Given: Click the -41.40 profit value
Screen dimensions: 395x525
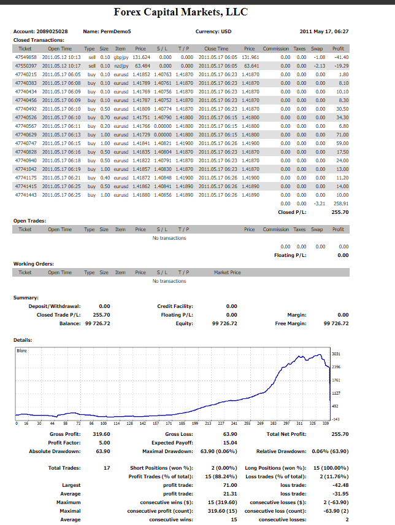Looking at the screenshot, I should click(342, 57).
